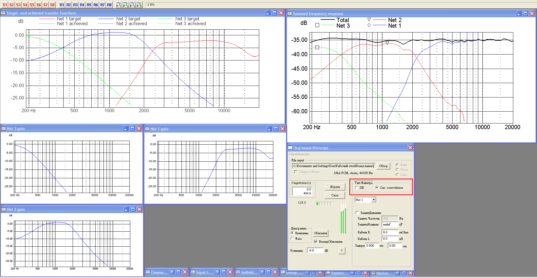537x278 pixels.
Task: Click the Обзор browse button
Action: 383,166
